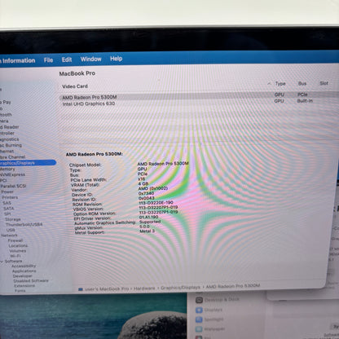Click AMD Radeon Pro 5300M in path bar
339x339 pixels.
click(x=233, y=286)
